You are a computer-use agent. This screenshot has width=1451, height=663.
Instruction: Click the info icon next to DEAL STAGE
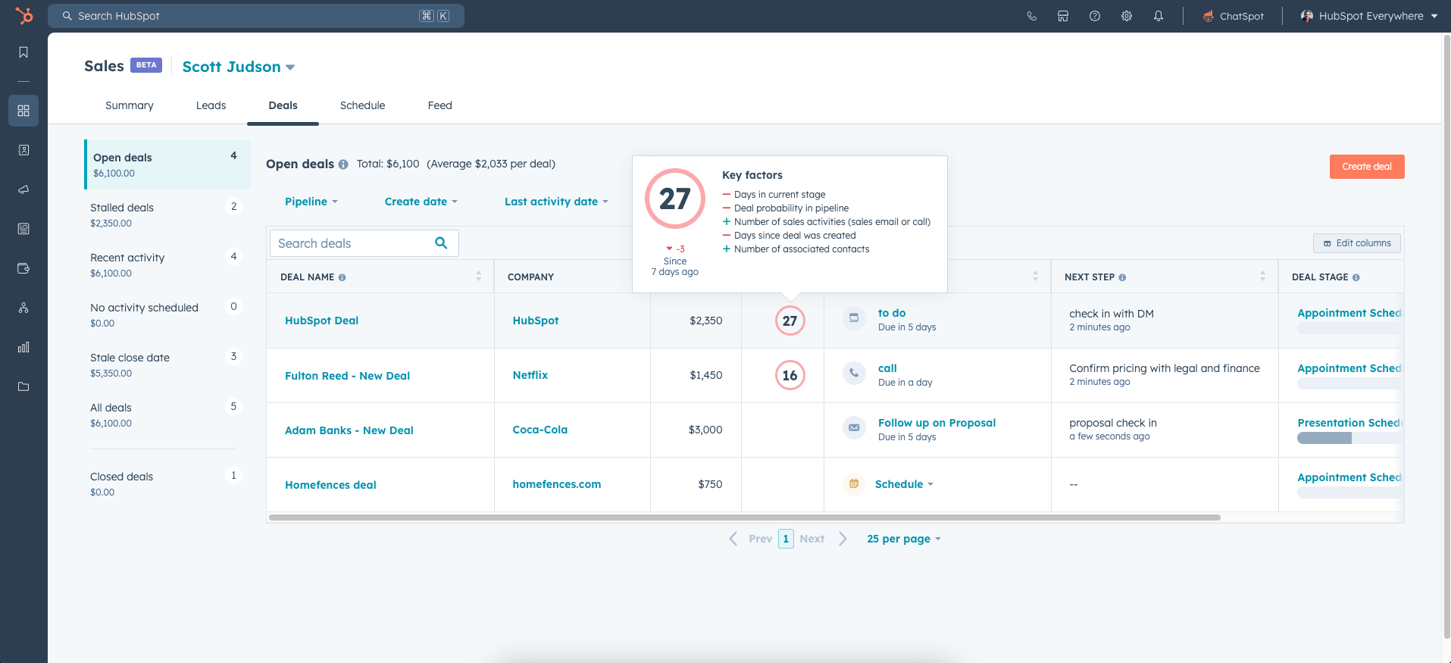[1356, 277]
